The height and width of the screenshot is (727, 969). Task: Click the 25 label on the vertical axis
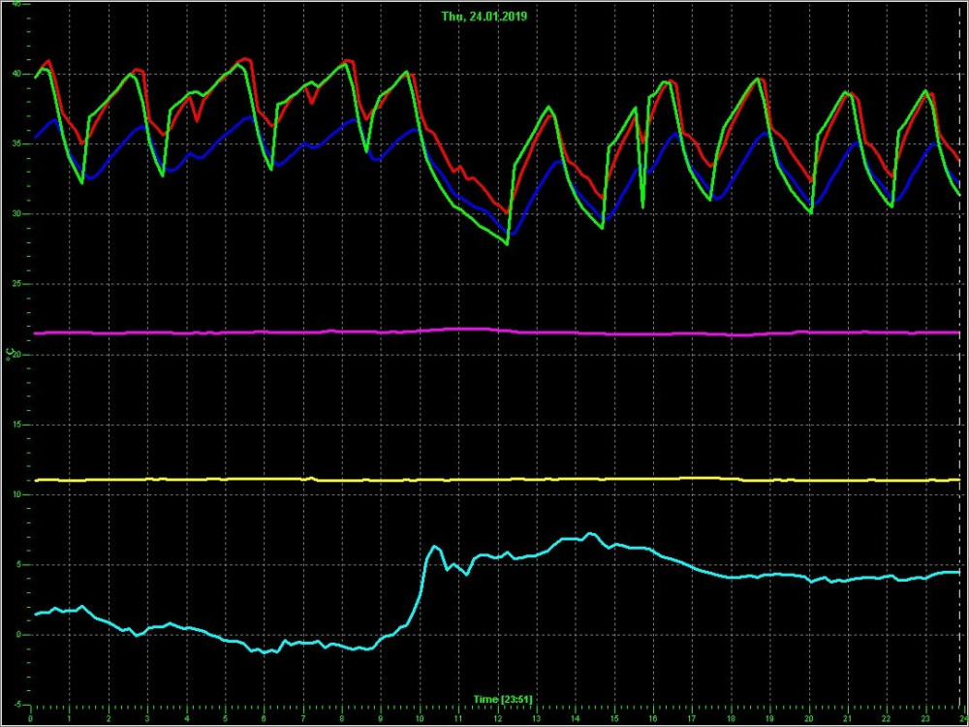[x=16, y=284]
